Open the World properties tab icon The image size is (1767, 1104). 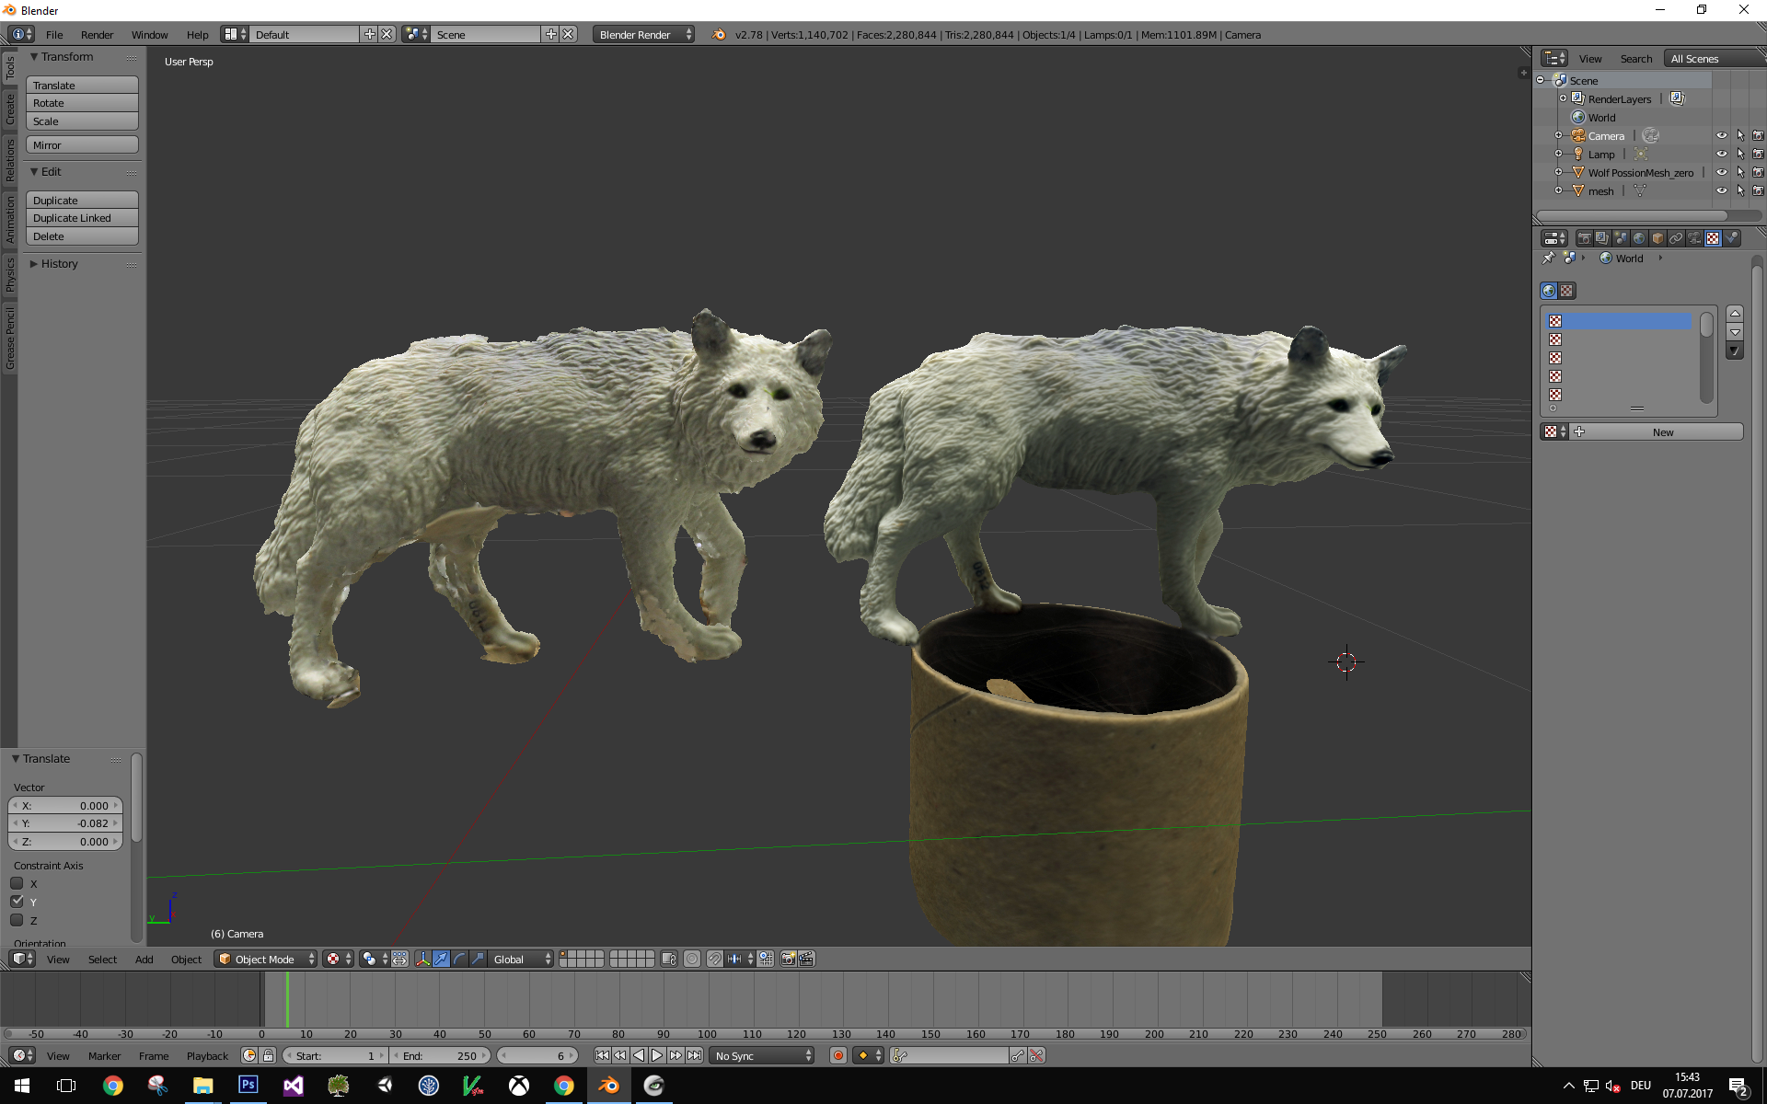[1639, 238]
